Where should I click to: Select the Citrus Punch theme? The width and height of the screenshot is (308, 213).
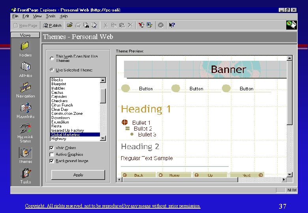point(75,105)
